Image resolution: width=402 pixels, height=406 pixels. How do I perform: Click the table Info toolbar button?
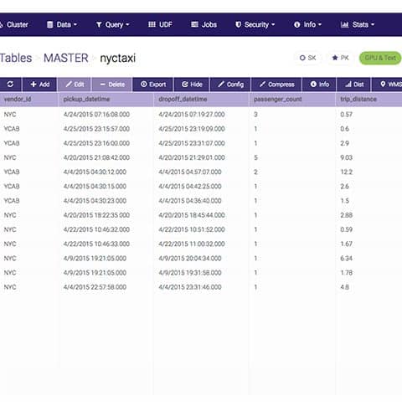tap(319, 85)
